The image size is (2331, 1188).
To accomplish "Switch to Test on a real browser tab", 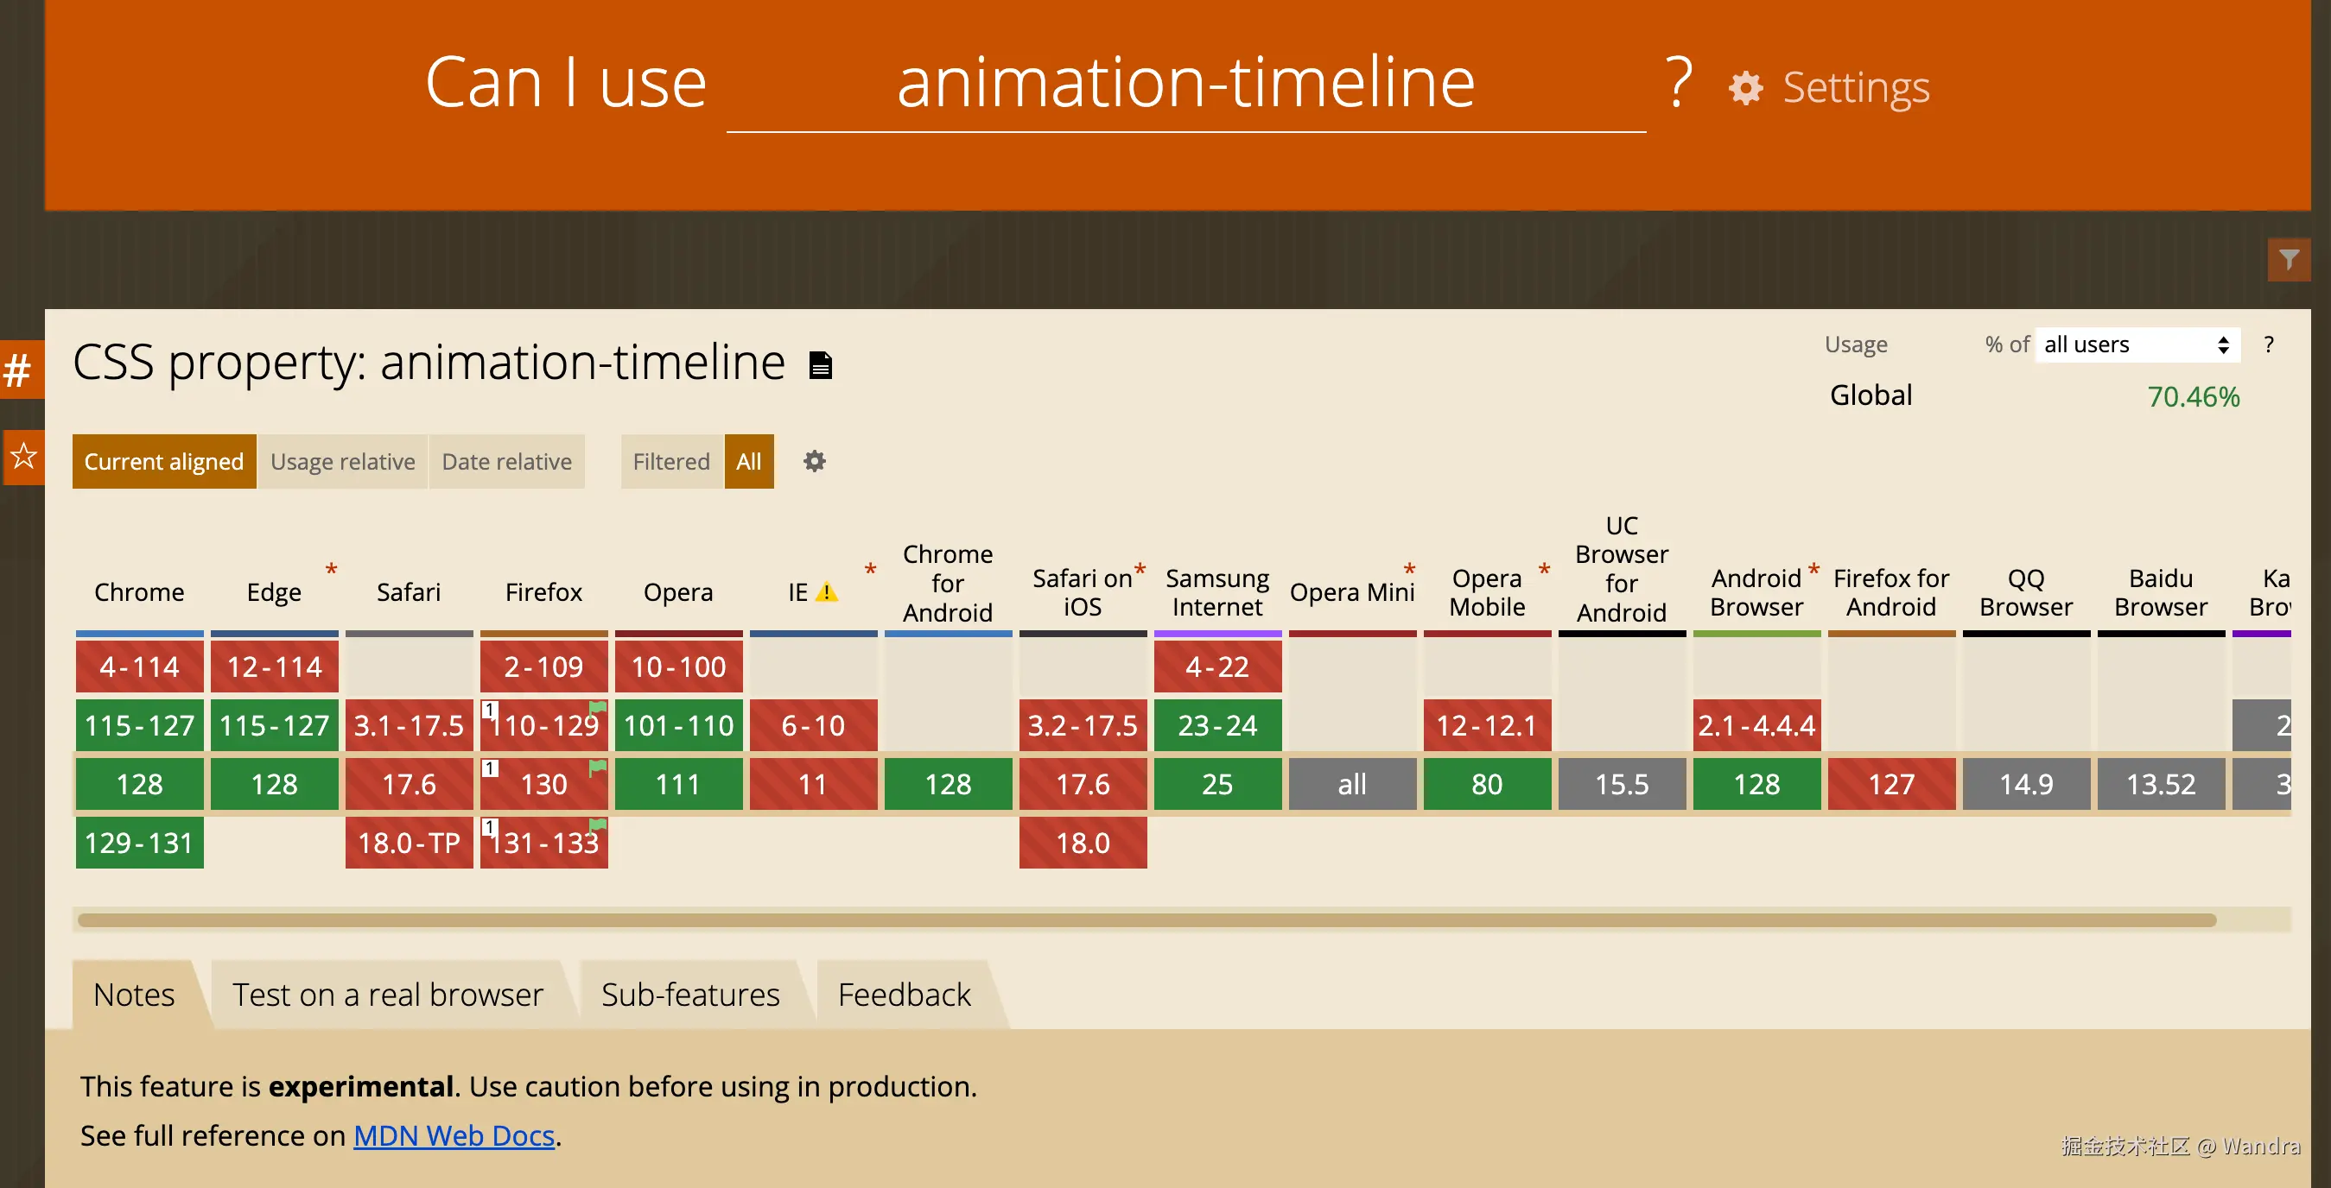I will click(x=387, y=995).
